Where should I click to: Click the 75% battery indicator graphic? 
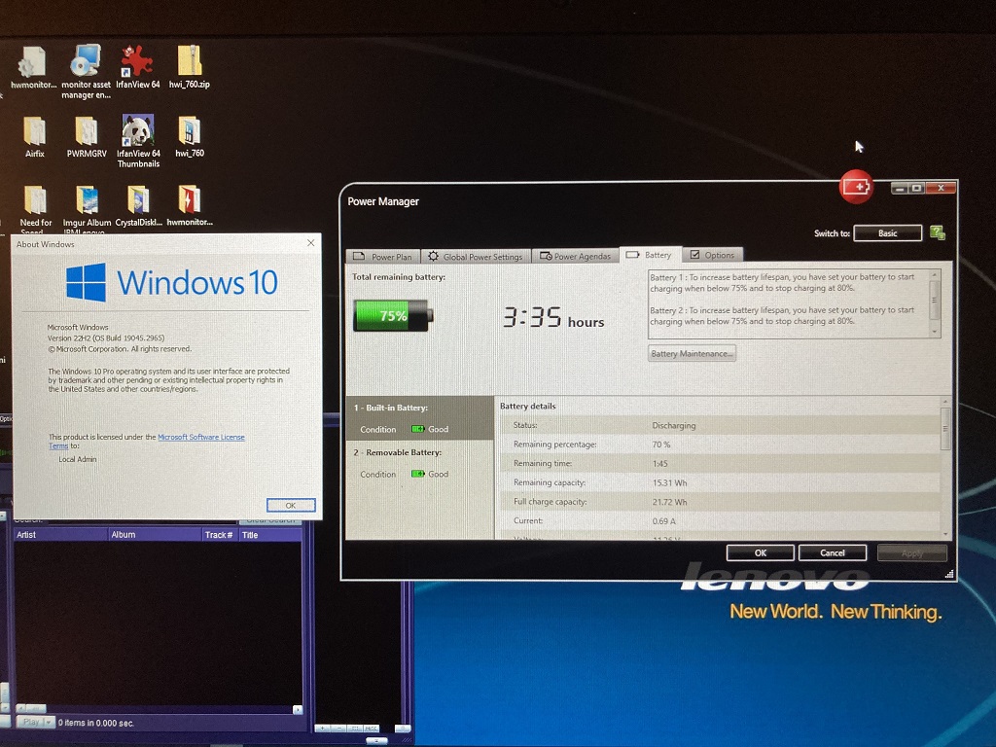point(393,316)
